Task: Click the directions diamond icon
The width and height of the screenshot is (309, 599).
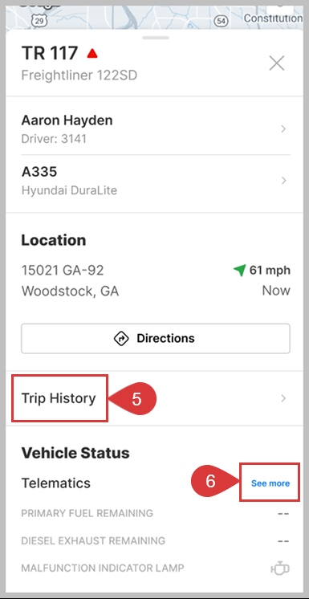Action: coord(121,339)
